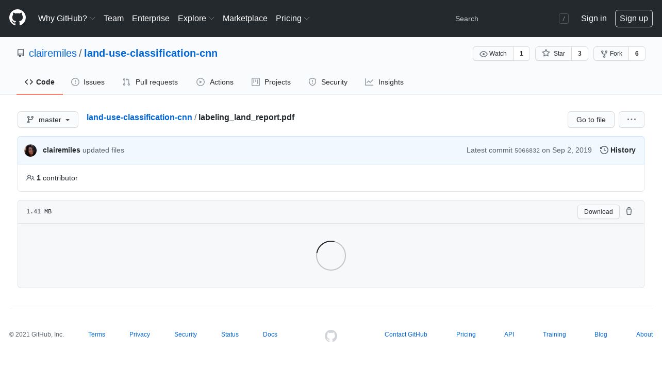Image resolution: width=662 pixels, height=368 pixels.
Task: Click the contributors people icon
Action: pos(30,178)
